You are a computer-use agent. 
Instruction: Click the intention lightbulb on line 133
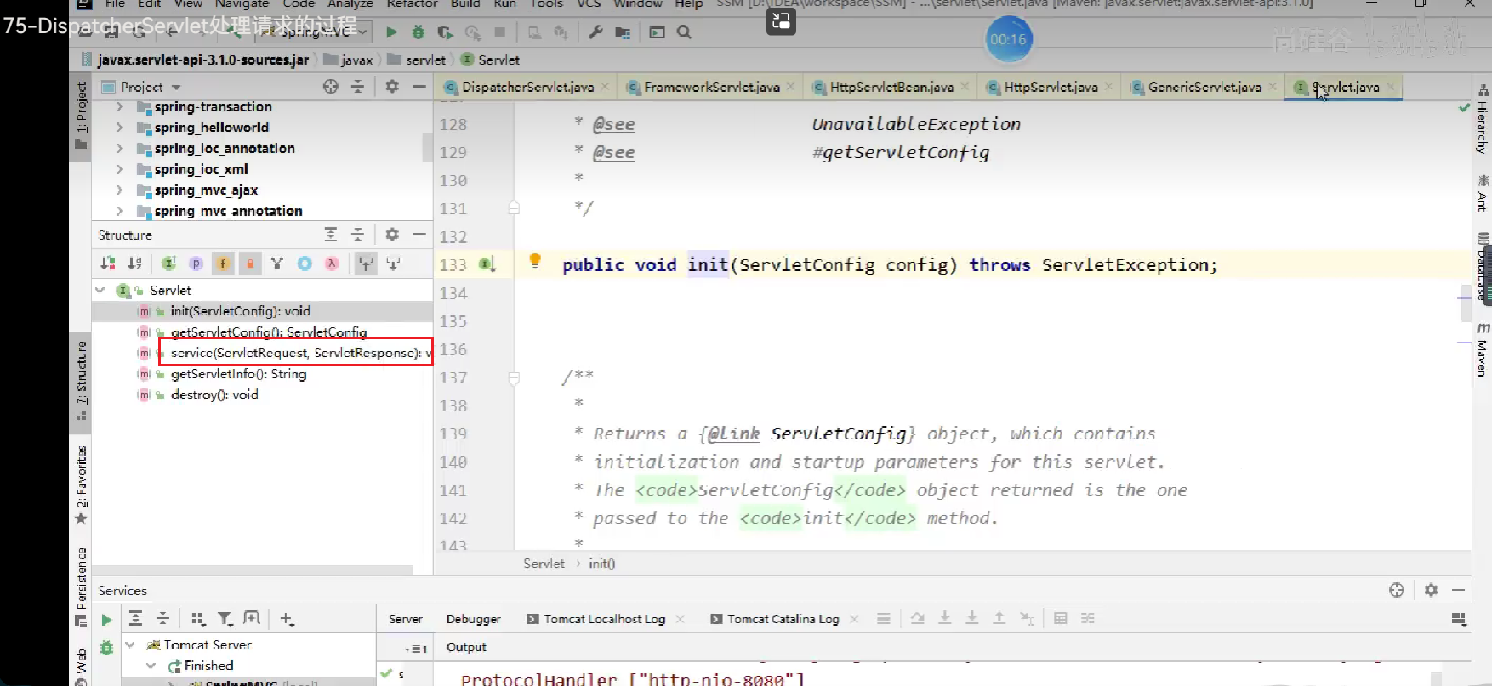pos(535,260)
